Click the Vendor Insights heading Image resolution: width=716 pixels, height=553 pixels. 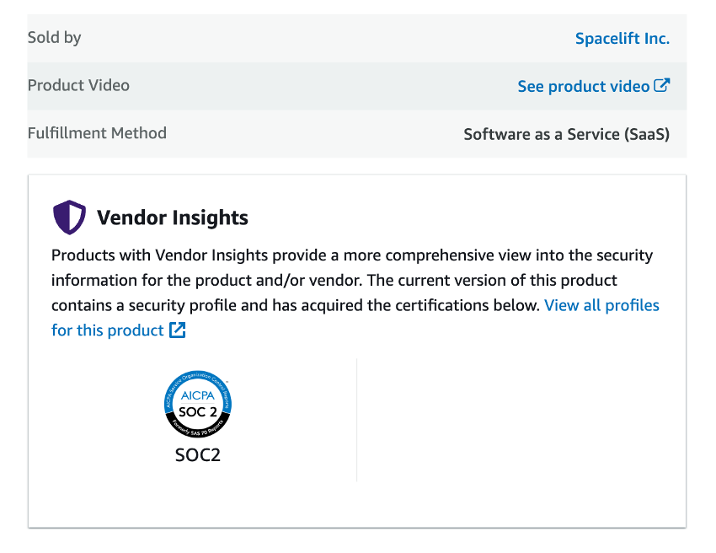172,217
